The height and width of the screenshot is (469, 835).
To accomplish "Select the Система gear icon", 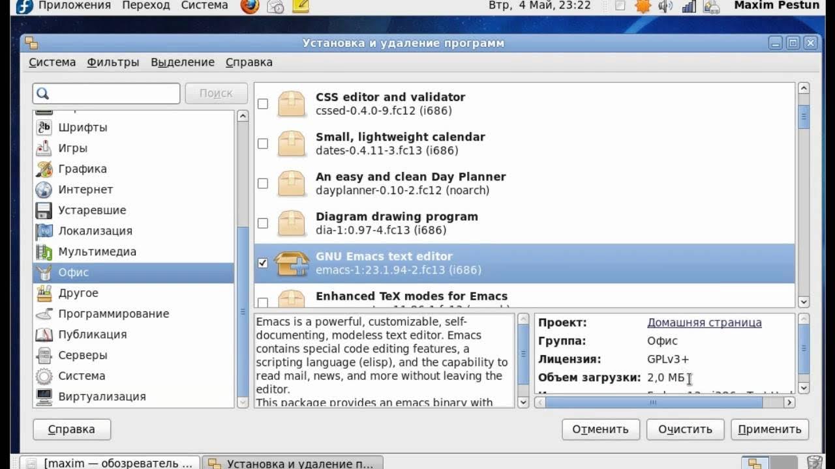I will click(44, 376).
